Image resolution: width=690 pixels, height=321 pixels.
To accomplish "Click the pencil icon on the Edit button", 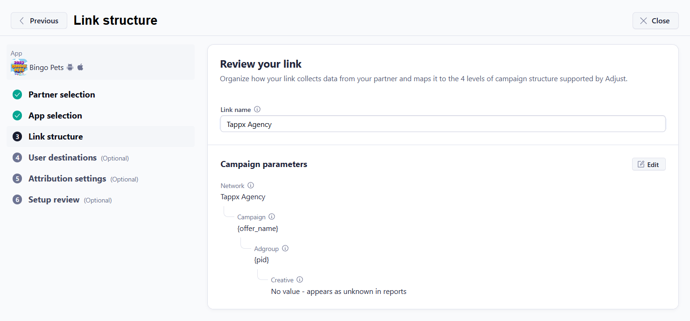I will point(641,164).
